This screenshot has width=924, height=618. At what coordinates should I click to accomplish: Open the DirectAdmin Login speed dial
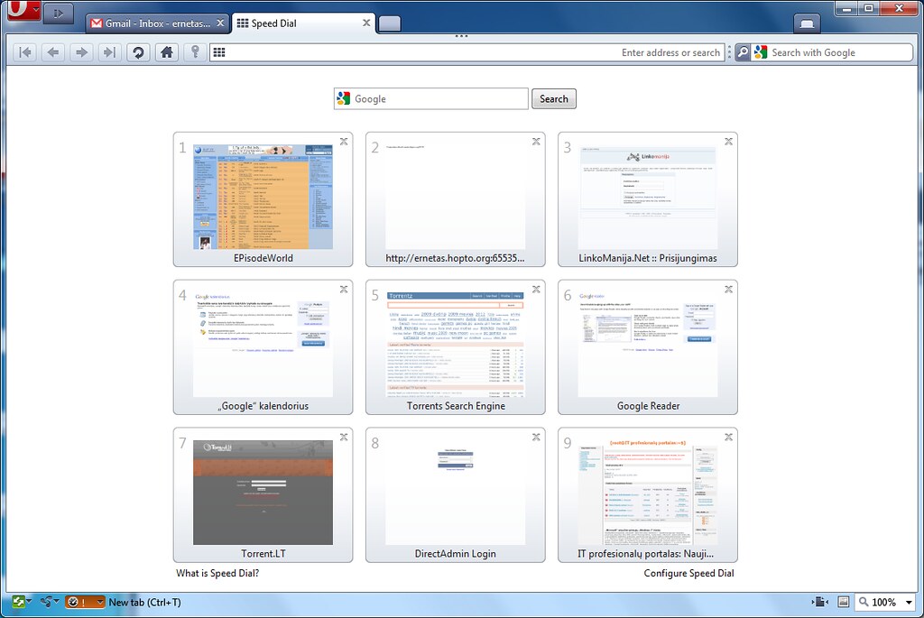click(x=455, y=495)
